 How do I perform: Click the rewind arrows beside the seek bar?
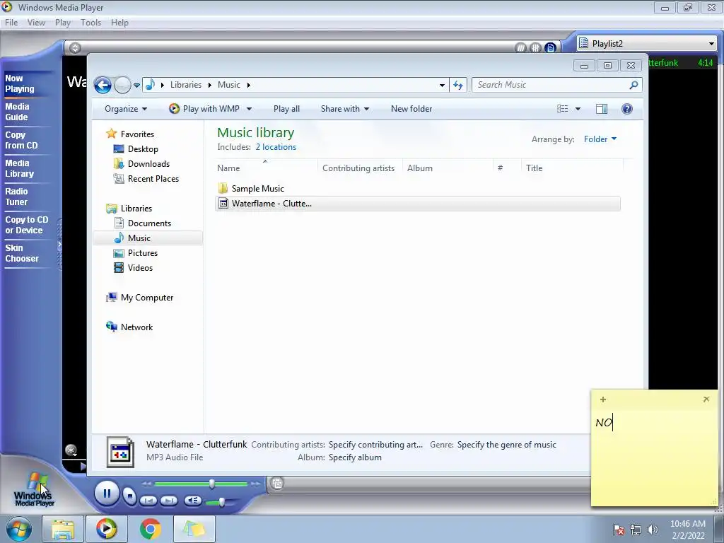[x=147, y=484]
